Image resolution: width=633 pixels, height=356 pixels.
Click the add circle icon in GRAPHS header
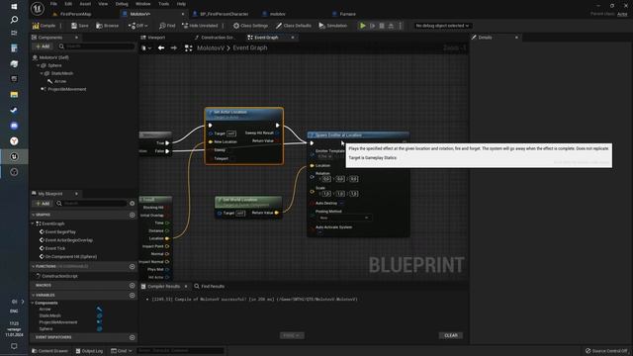[132, 216]
